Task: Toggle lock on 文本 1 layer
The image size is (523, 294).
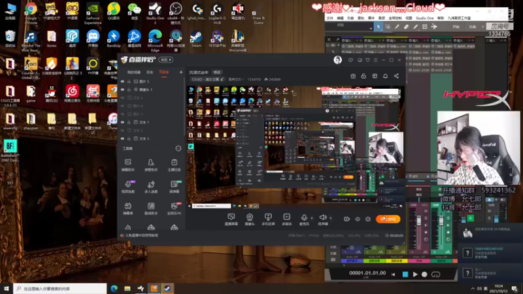Action: point(129,122)
